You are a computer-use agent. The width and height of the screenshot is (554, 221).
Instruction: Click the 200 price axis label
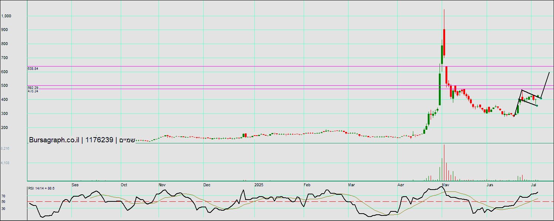coord(6,127)
